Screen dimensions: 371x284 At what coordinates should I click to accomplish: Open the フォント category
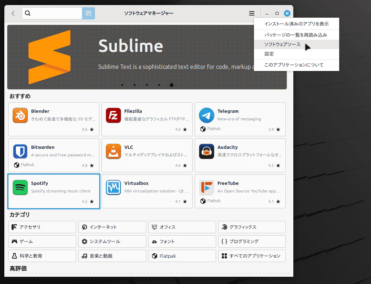[182, 241]
